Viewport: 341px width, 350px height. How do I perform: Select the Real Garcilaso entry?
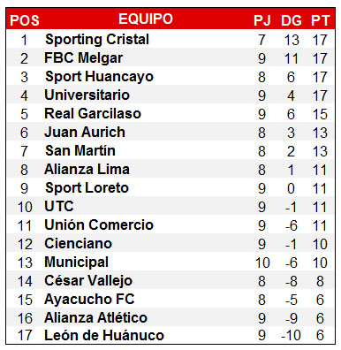(x=93, y=113)
